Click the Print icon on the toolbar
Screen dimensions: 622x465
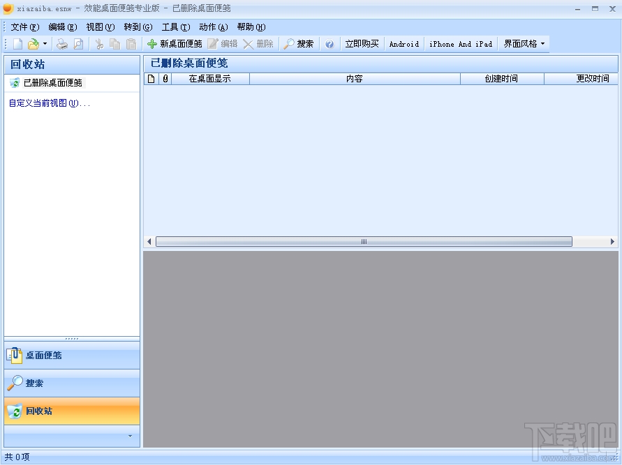(61, 43)
